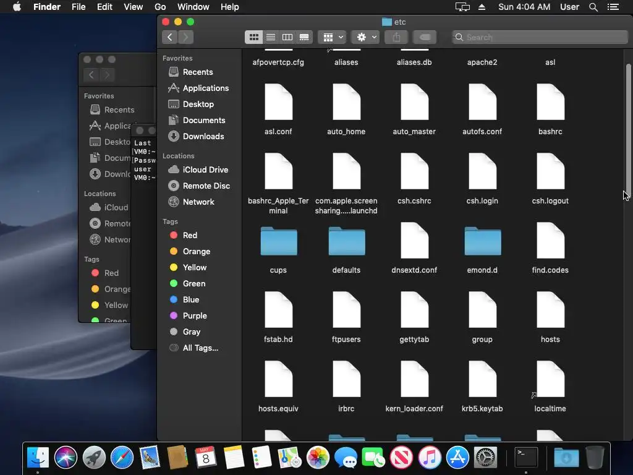Select the bashrc file icon

550,102
